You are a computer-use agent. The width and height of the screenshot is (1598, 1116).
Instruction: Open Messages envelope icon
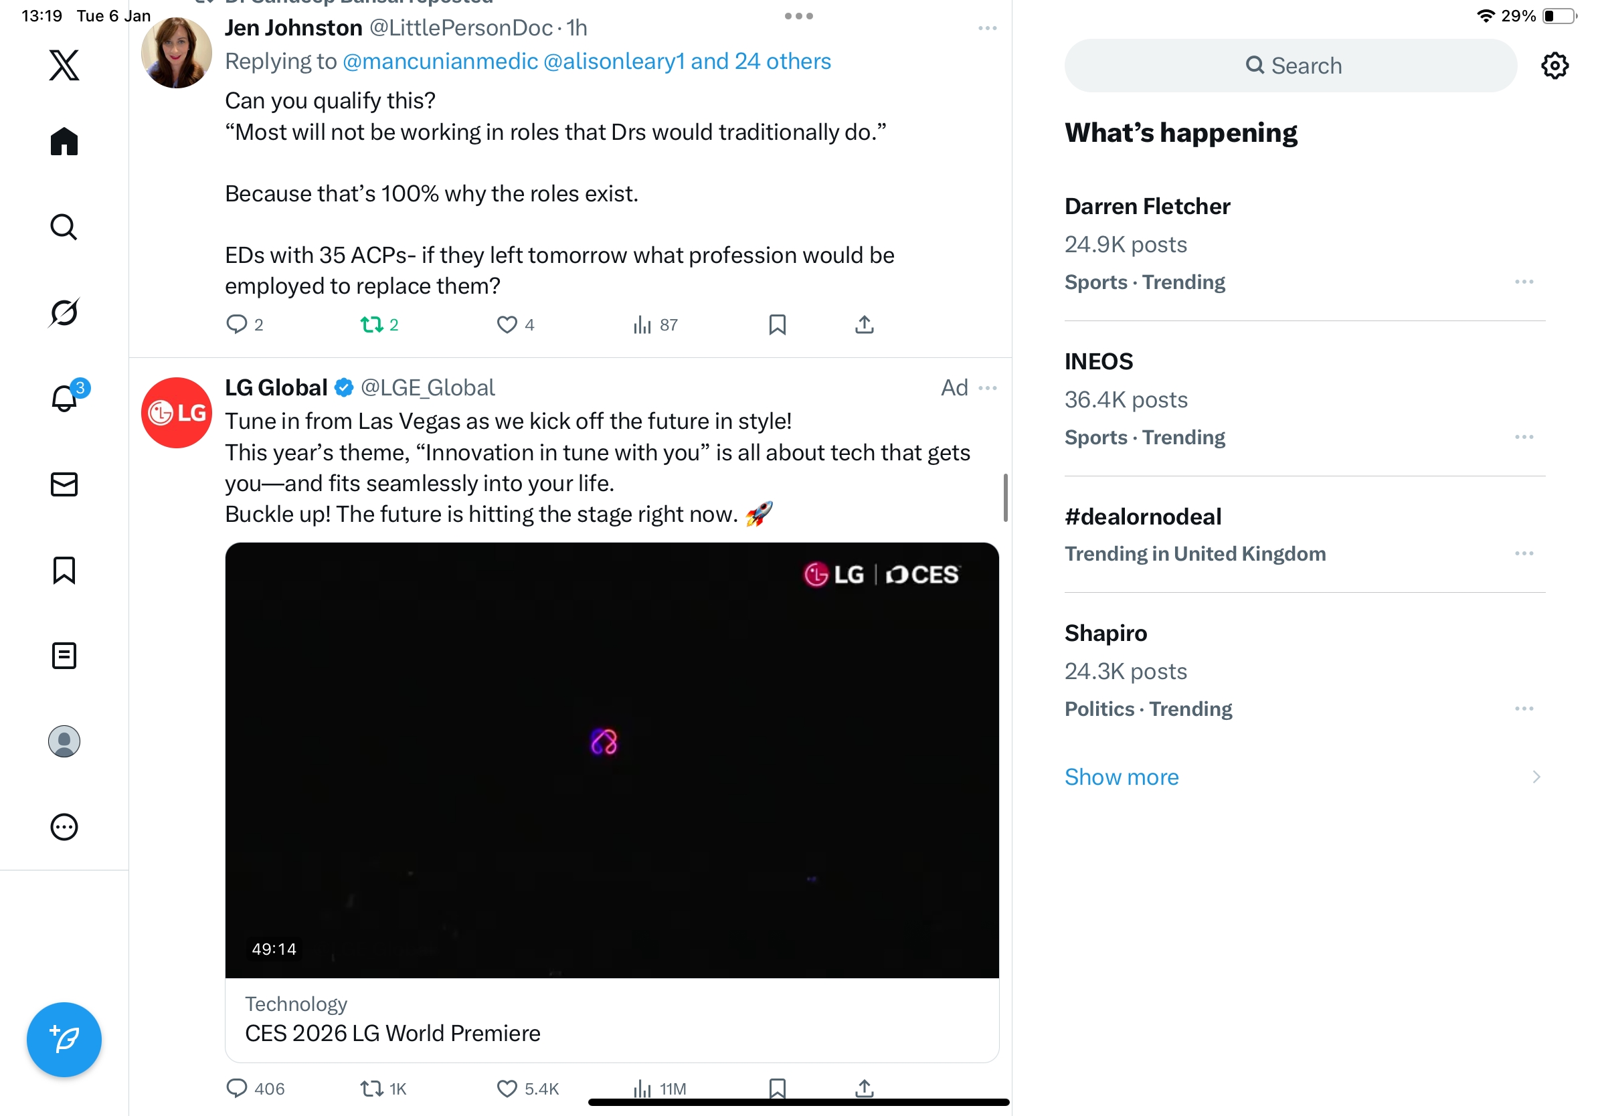pyautogui.click(x=64, y=484)
